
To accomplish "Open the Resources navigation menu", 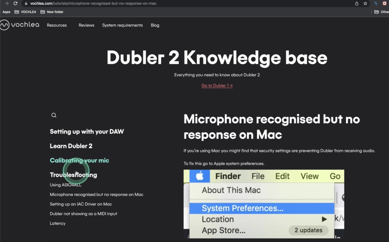I will pos(57,25).
